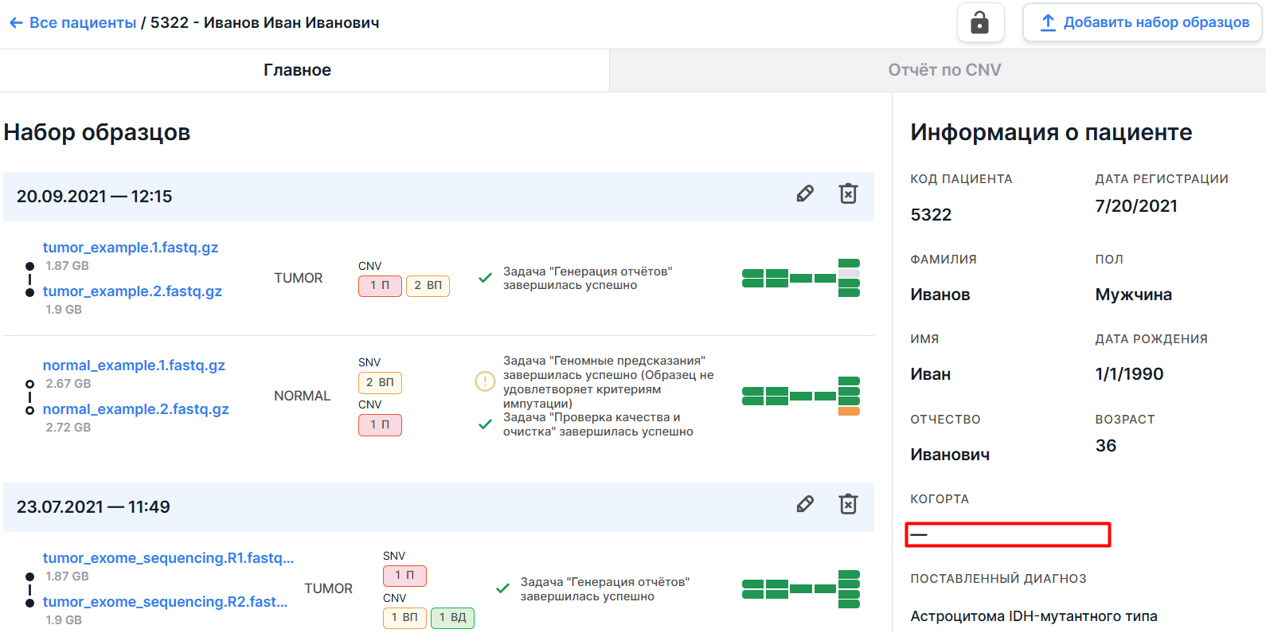Open the normal_example.2.fastq.gz link
This screenshot has width=1266, height=633.
[x=136, y=409]
